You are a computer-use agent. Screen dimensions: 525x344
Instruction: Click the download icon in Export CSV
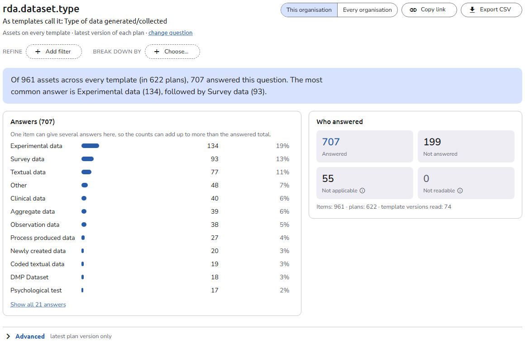pos(472,10)
